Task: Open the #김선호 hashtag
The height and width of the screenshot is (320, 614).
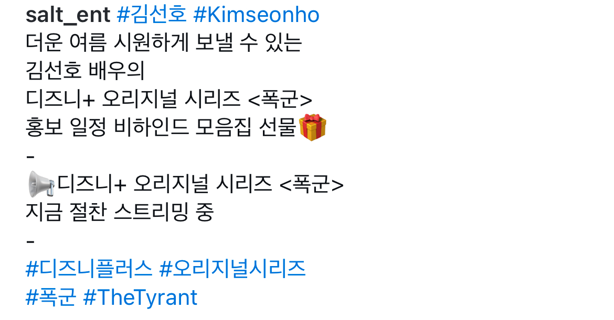Action: (x=152, y=15)
